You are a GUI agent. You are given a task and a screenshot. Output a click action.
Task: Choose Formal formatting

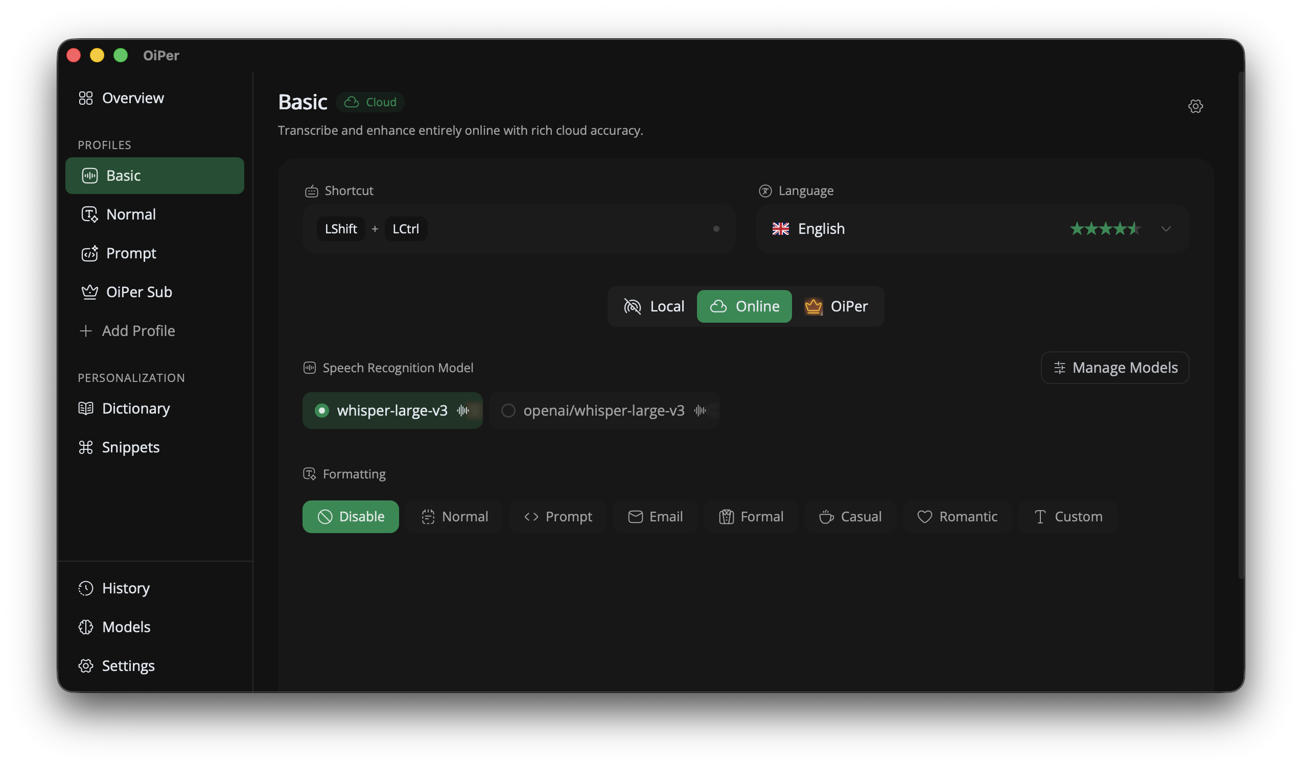click(751, 516)
